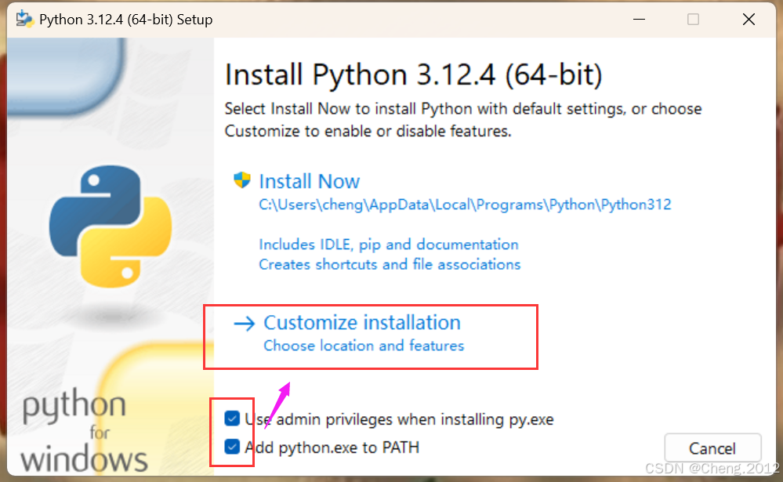
Task: Click the Cancel button
Action: click(712, 448)
